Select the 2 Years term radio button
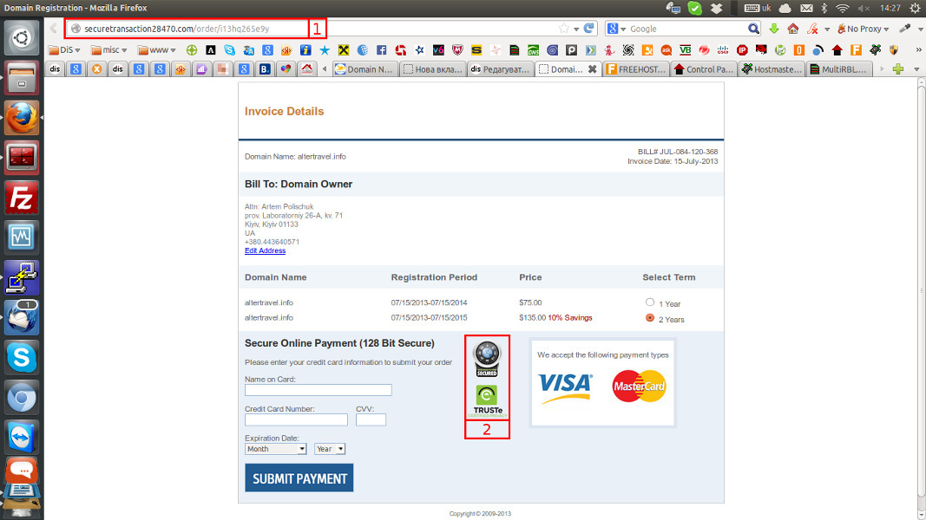Image resolution: width=926 pixels, height=520 pixels. click(650, 318)
